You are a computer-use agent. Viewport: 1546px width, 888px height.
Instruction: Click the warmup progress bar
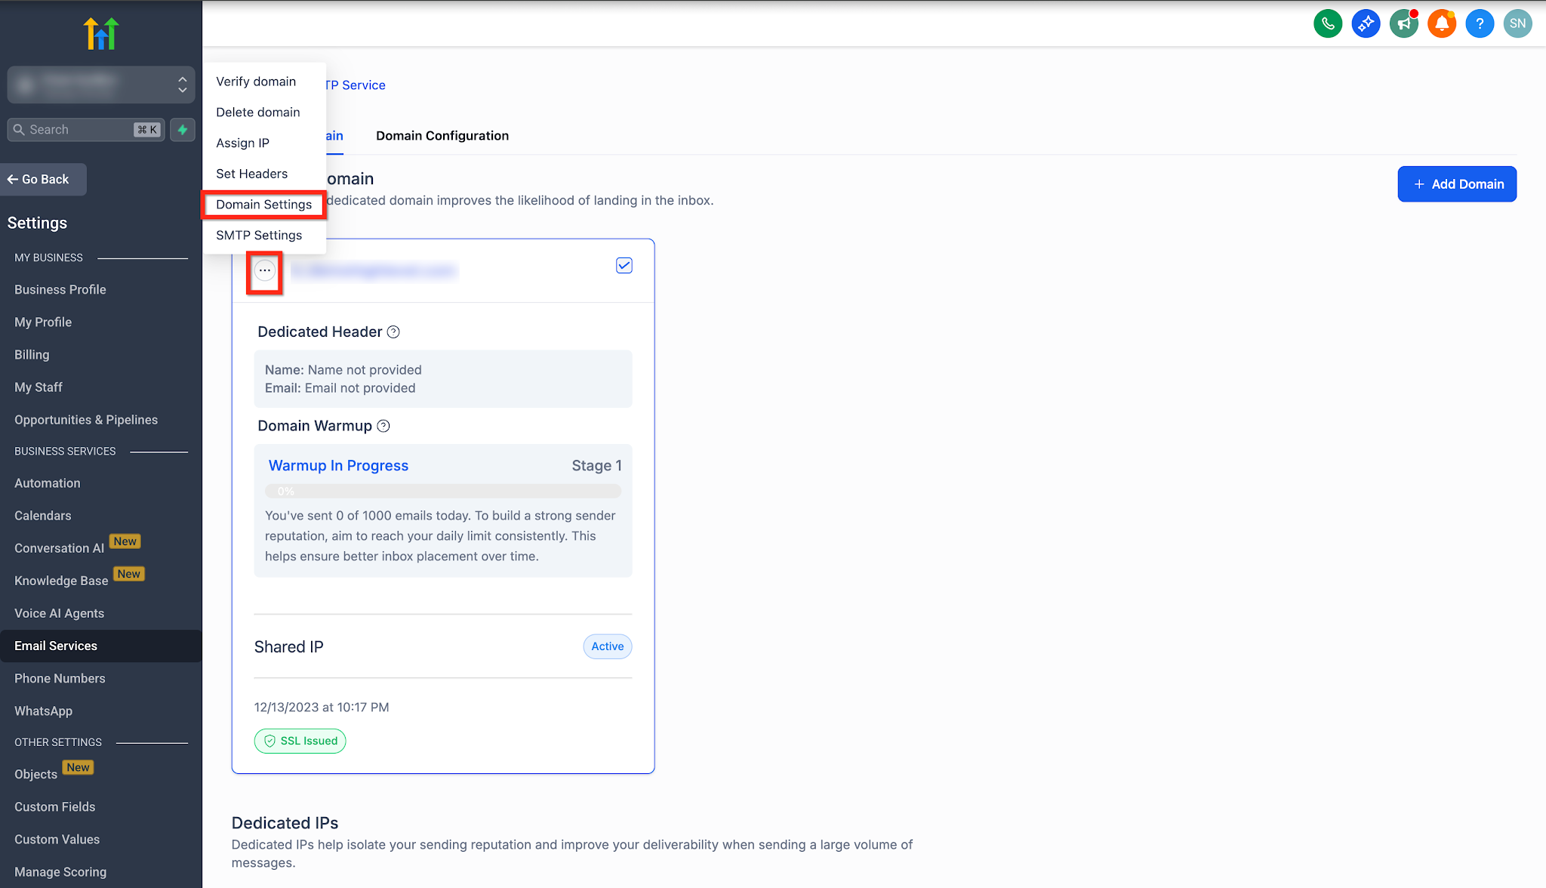point(443,492)
